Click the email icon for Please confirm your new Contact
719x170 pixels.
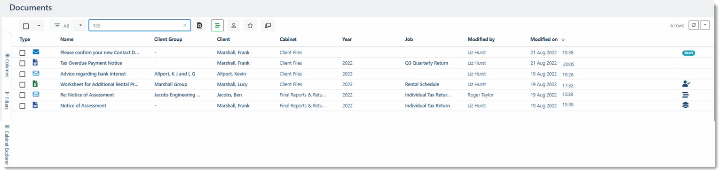(36, 52)
